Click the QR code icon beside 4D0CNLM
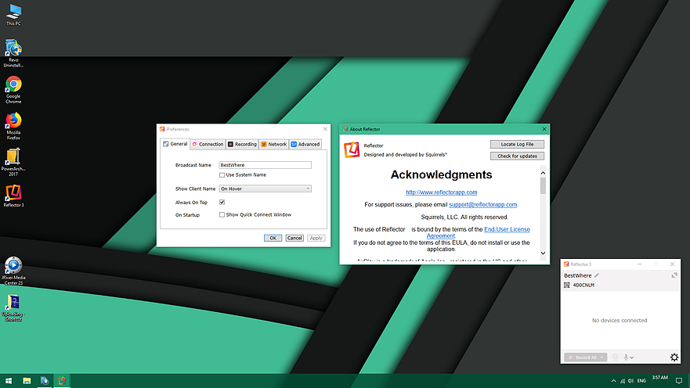This screenshot has width=690, height=388. point(567,286)
